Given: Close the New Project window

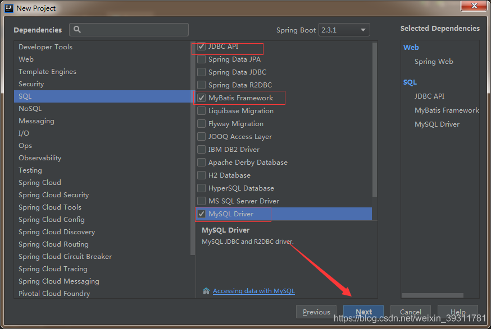Looking at the screenshot, I should (474, 6).
